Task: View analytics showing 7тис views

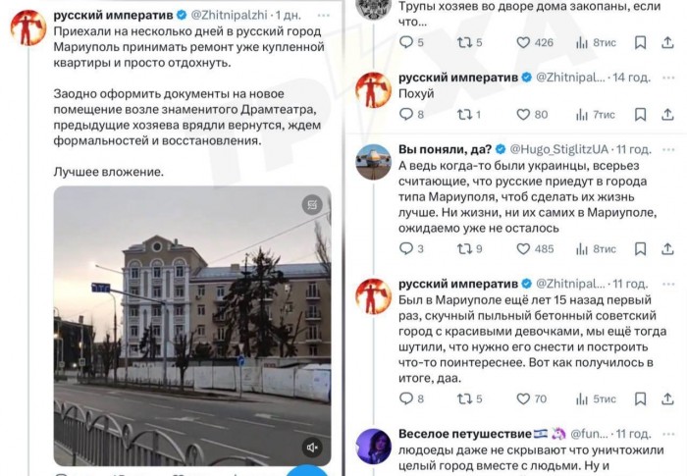Action: 595,114
